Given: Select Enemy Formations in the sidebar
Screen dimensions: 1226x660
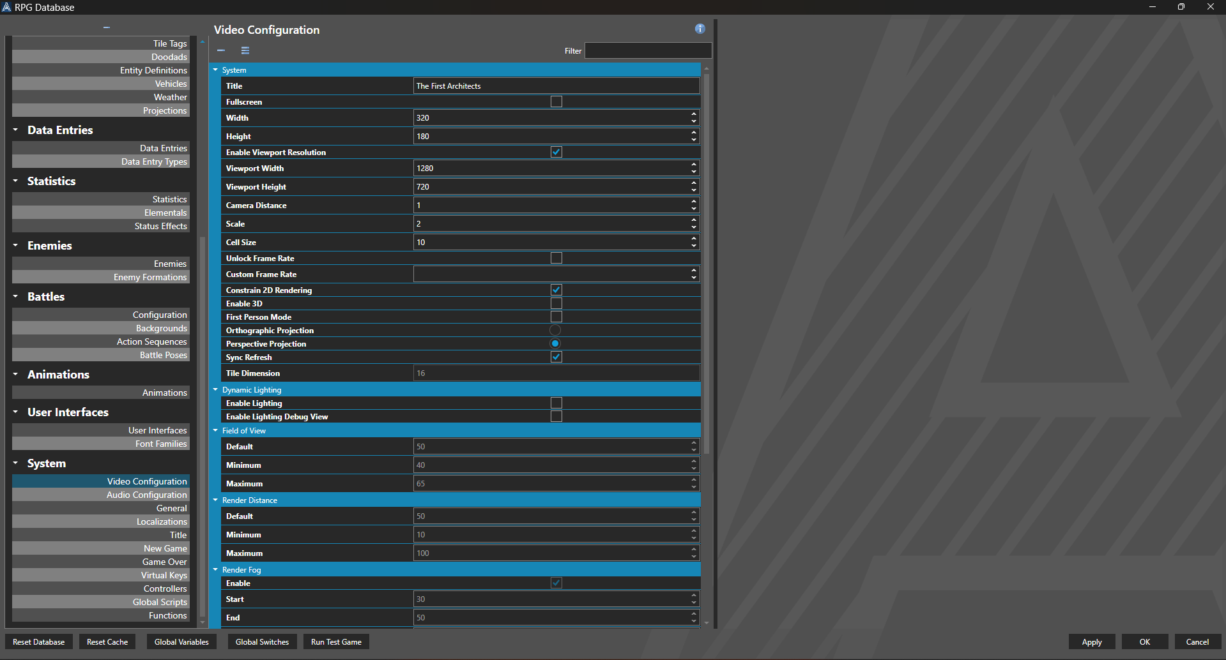Looking at the screenshot, I should (149, 276).
